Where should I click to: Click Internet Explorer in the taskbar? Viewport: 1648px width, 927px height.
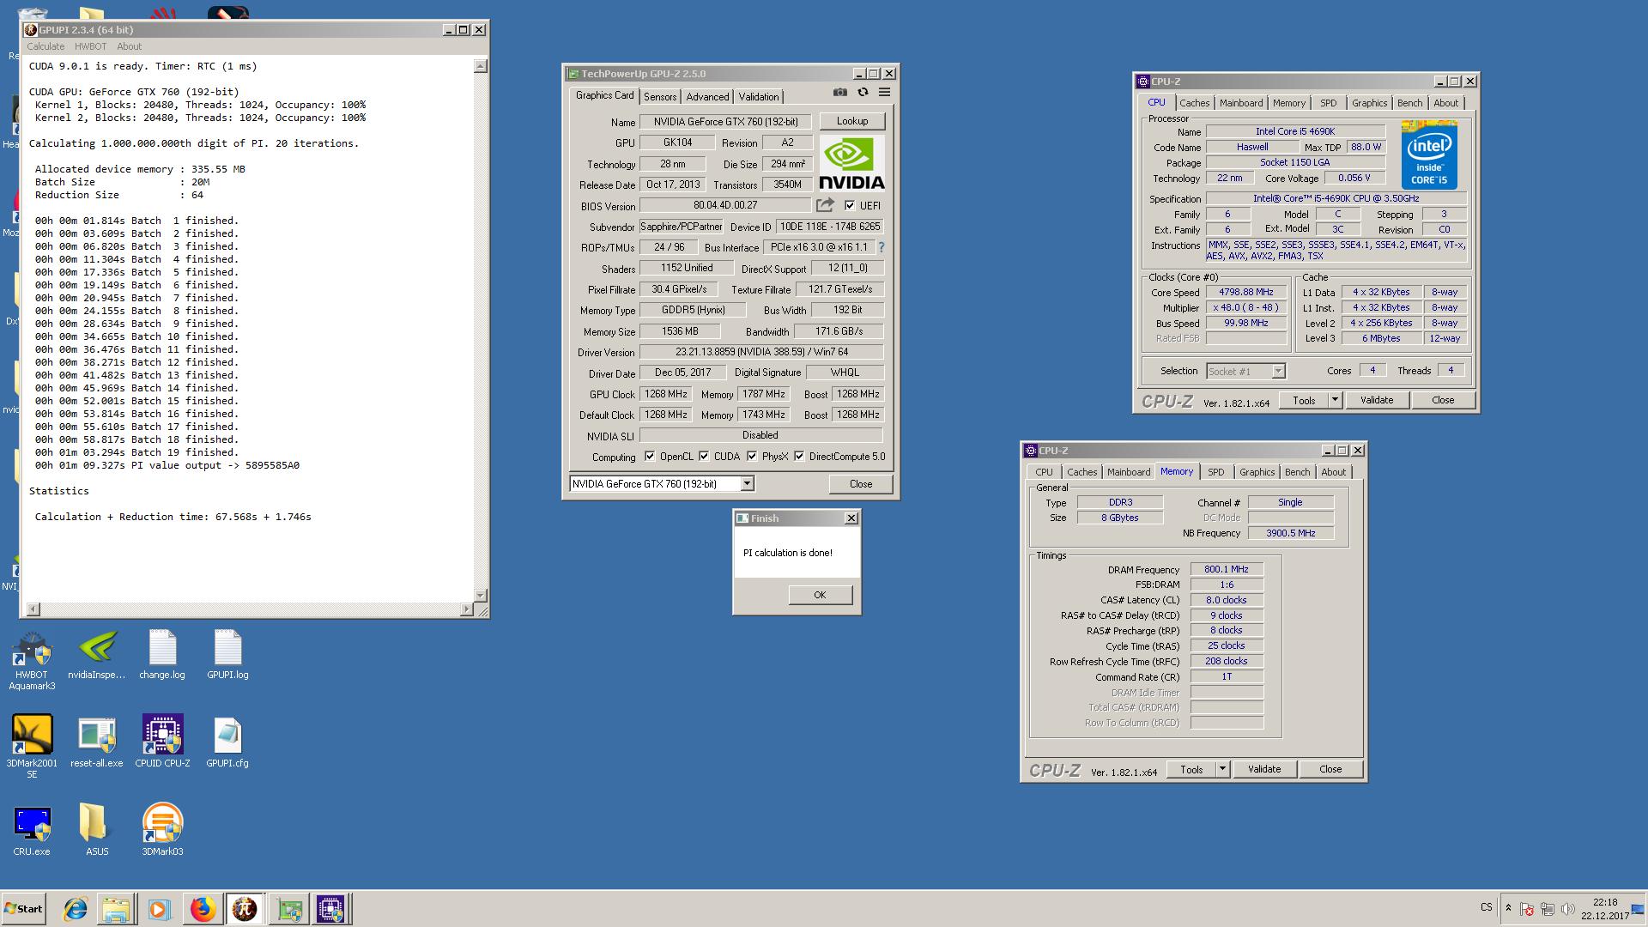[76, 909]
